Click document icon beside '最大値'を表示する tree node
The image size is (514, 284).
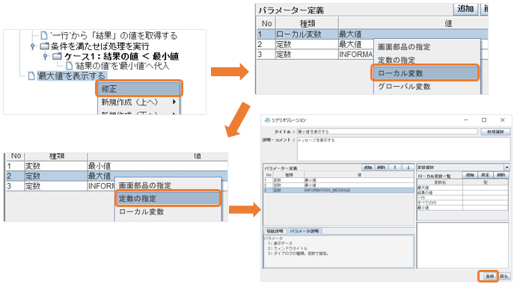[x=31, y=76]
